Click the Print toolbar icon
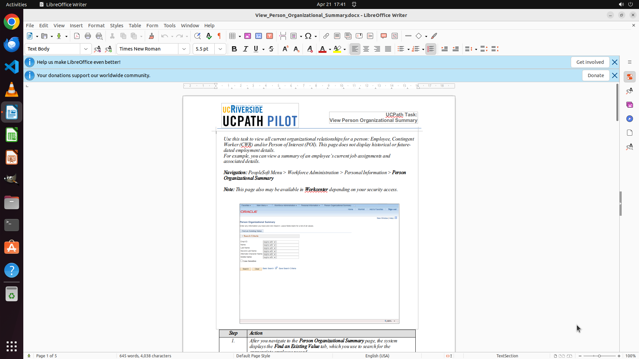 88,36
